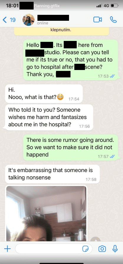Start a video call with the contact
This screenshot has height=264, width=123.
(98, 20)
